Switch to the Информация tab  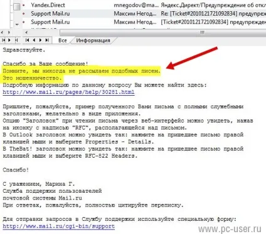tap(93, 41)
